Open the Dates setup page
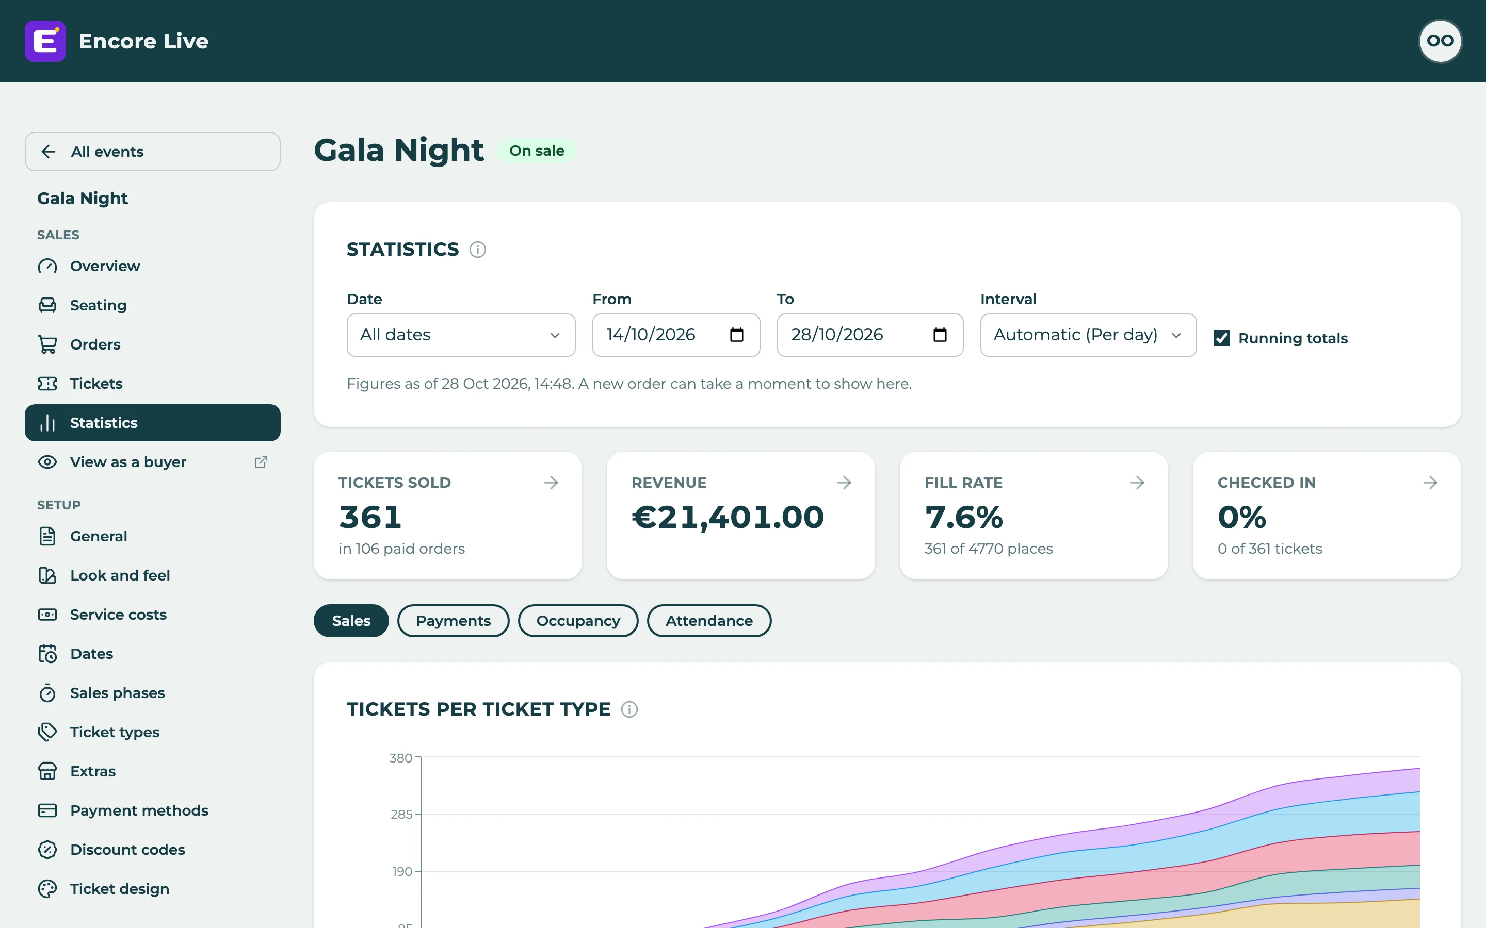 pyautogui.click(x=152, y=654)
